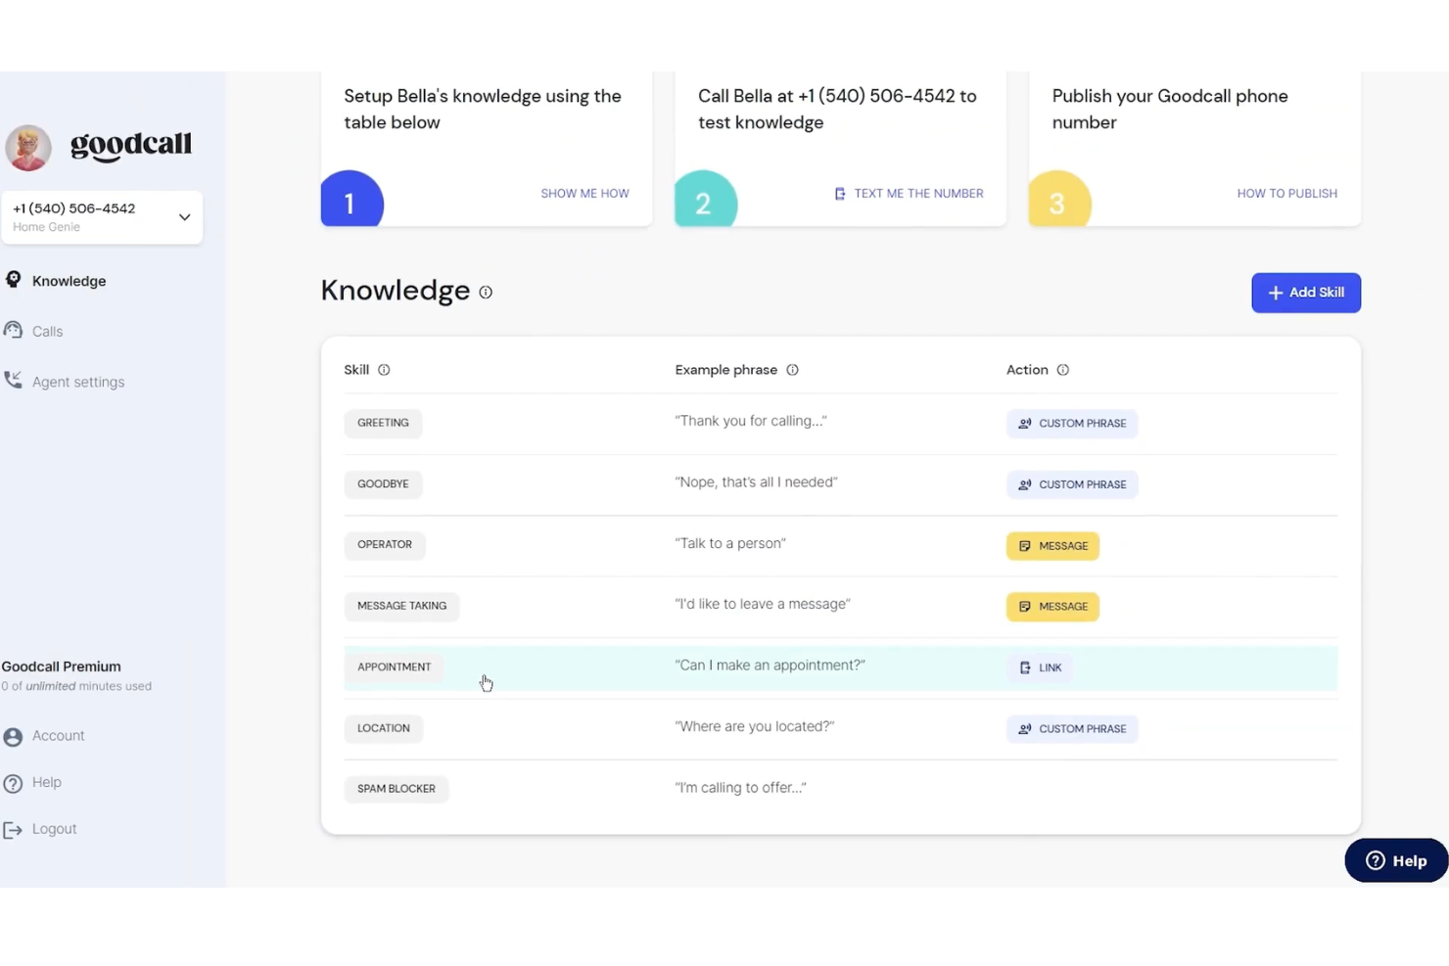The image size is (1449, 966).
Task: Click the Home Genie account name
Action: tap(46, 227)
